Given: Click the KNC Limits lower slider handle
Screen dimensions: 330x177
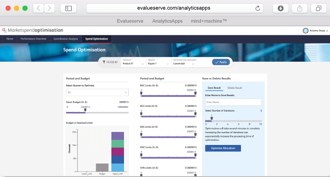Looking at the screenshot, I should (141, 155).
